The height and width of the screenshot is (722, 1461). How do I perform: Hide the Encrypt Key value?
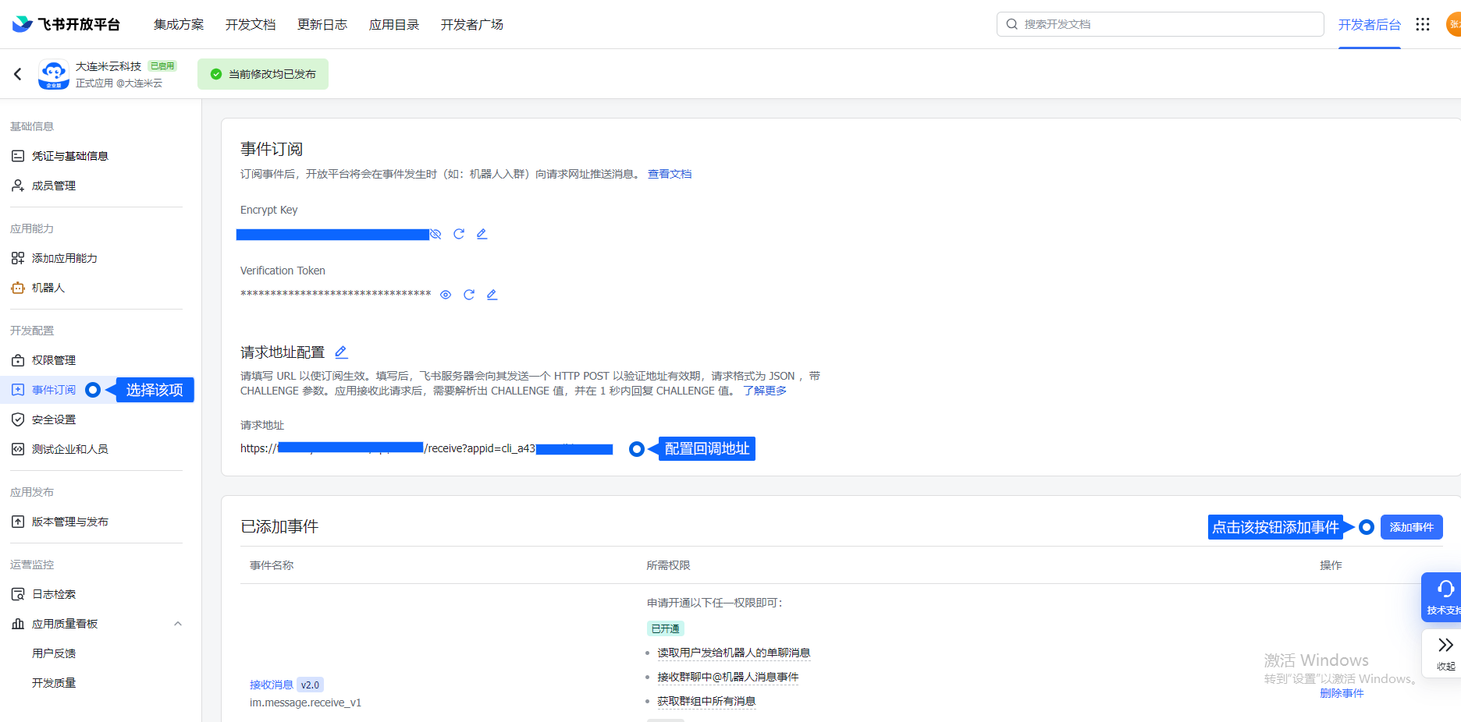pos(436,234)
